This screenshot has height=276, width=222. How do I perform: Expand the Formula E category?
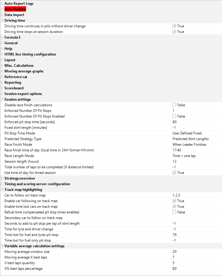pyautogui.click(x=2, y=37)
